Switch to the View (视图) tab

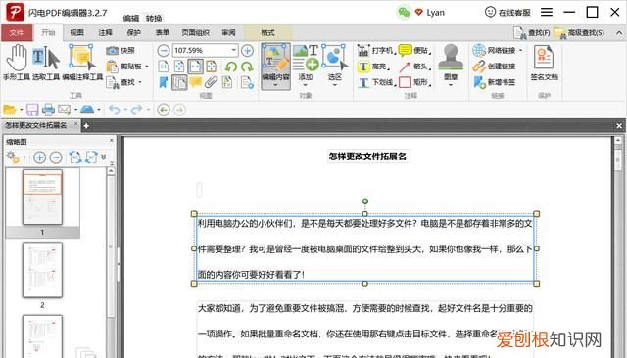76,33
